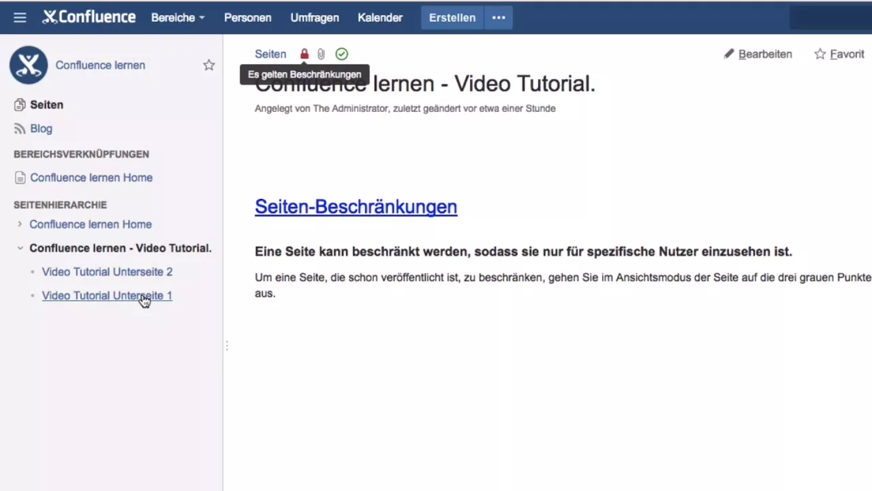Screen dimensions: 872x491
Task: Collapse the Confluence lernen - Video Tutorial. node
Action: pos(20,248)
